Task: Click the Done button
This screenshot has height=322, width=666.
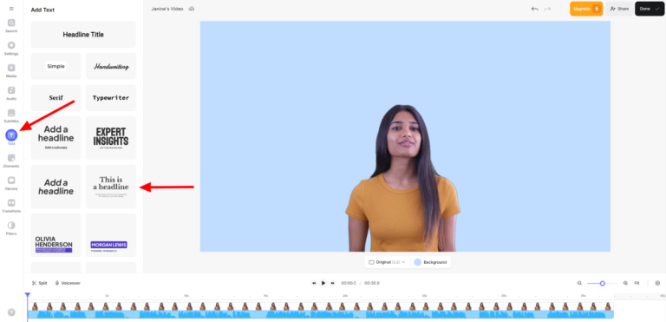Action: click(x=650, y=9)
